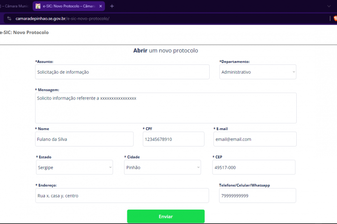The image size is (337, 224).
Task: Focus the E-mail input field
Action: coord(255,139)
